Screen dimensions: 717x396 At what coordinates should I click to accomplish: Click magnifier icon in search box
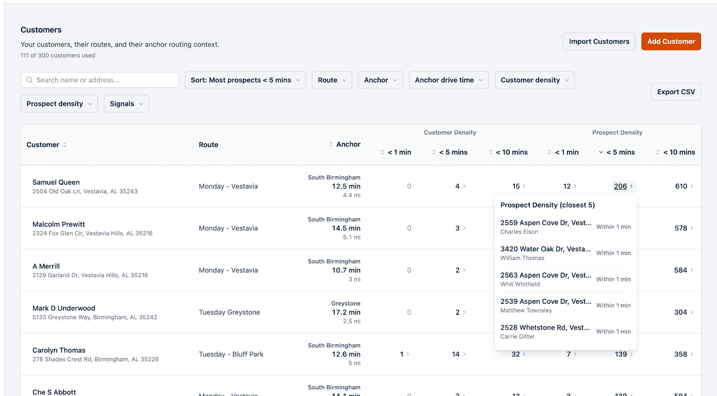click(29, 80)
